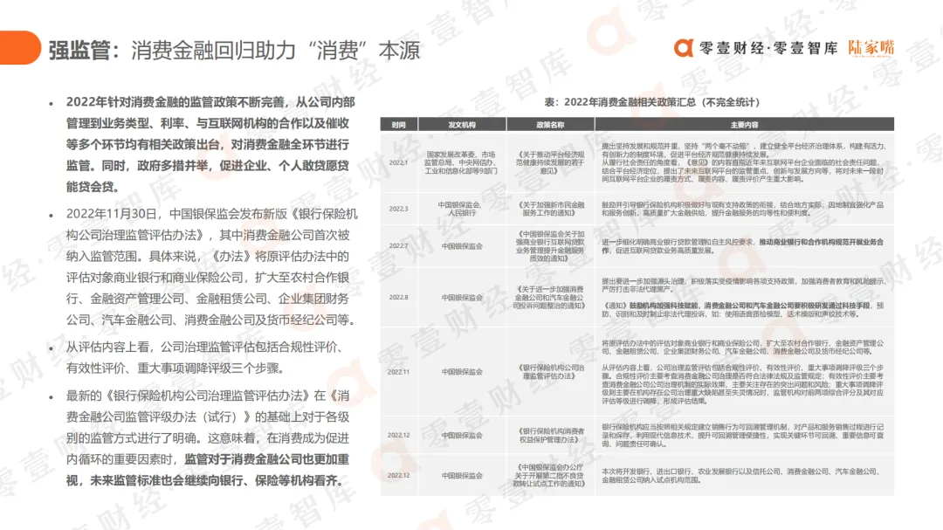943x530 pixels.
Task: Select the 主要内容 column header
Action: pyautogui.click(x=744, y=125)
